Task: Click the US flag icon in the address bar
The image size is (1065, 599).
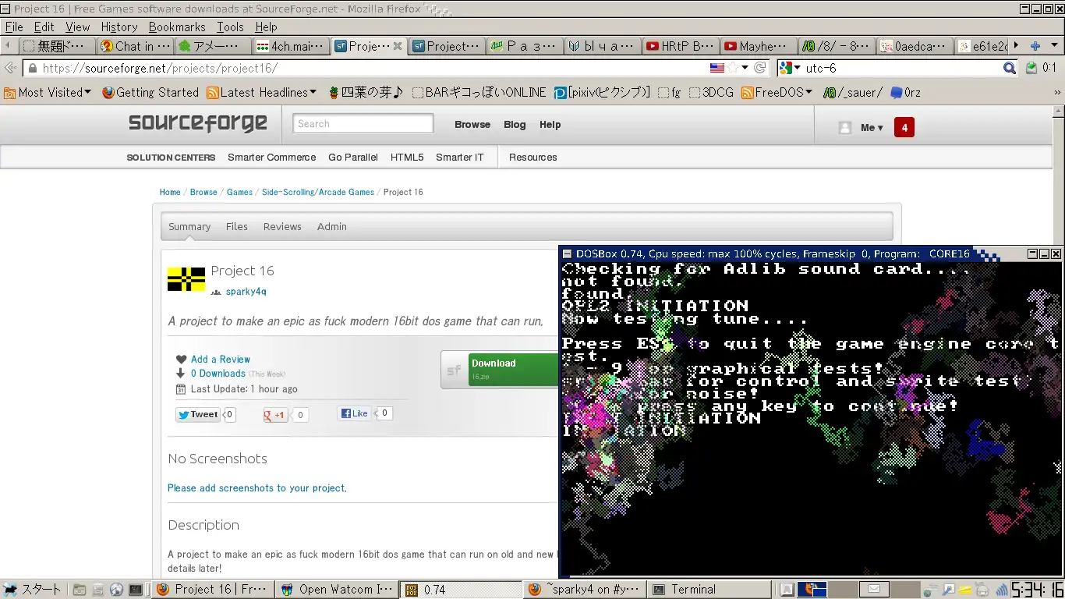Action: (x=717, y=68)
